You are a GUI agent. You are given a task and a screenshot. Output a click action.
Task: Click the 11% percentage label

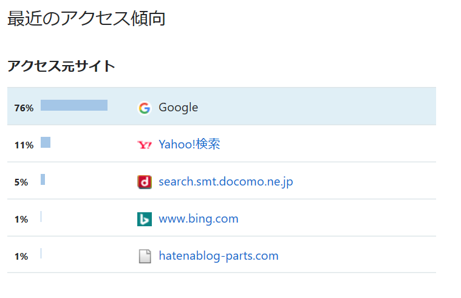click(24, 145)
